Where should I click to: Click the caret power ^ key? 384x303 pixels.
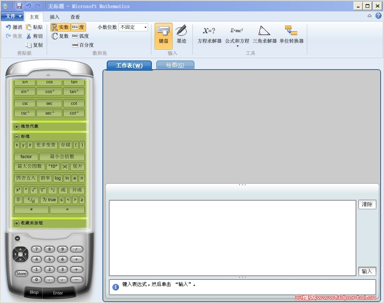(x=26, y=190)
